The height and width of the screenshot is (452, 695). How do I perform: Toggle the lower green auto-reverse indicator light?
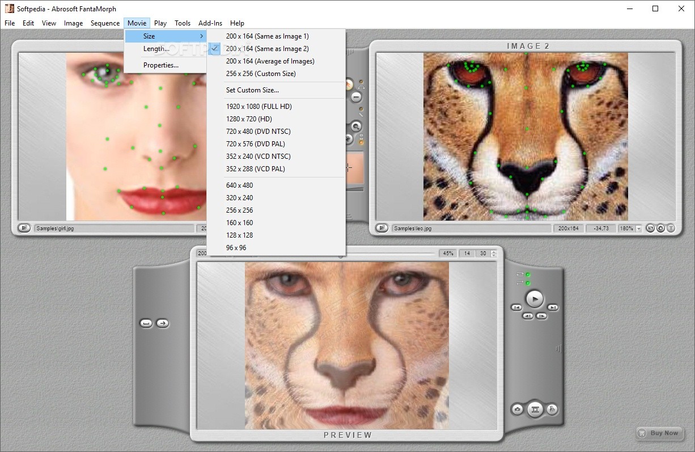528,282
